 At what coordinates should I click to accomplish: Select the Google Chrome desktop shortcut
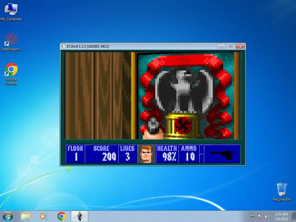click(x=11, y=74)
